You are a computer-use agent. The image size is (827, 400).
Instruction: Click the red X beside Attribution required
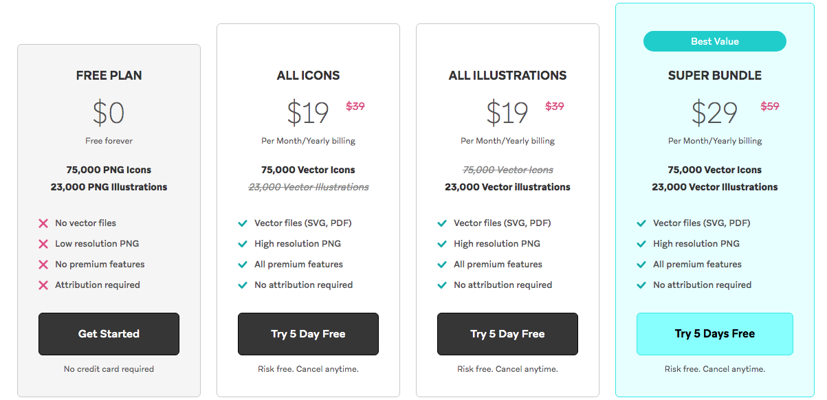(43, 285)
